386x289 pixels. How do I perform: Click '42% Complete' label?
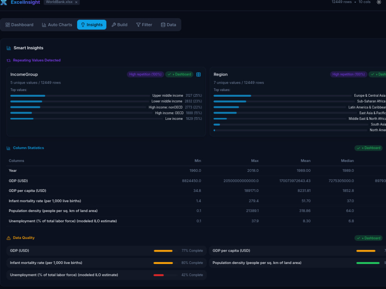click(x=192, y=275)
